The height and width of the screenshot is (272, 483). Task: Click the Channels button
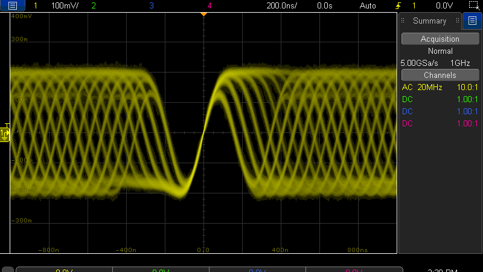point(440,76)
